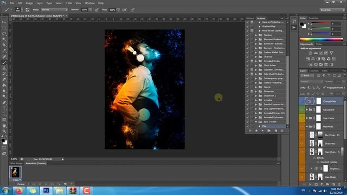Toggle checkmark for Charcoal action set

click(x=247, y=56)
